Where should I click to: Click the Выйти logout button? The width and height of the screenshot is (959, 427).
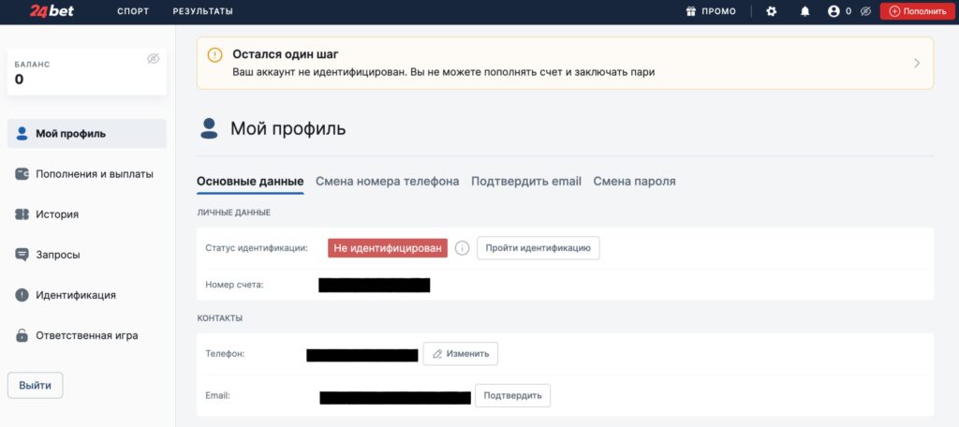pos(35,386)
